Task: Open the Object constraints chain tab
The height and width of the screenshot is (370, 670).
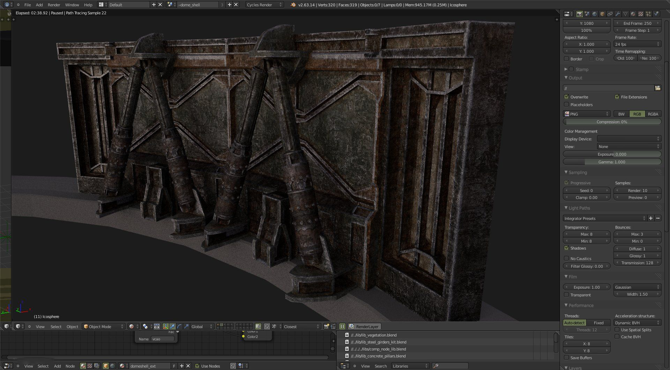Action: pos(610,14)
